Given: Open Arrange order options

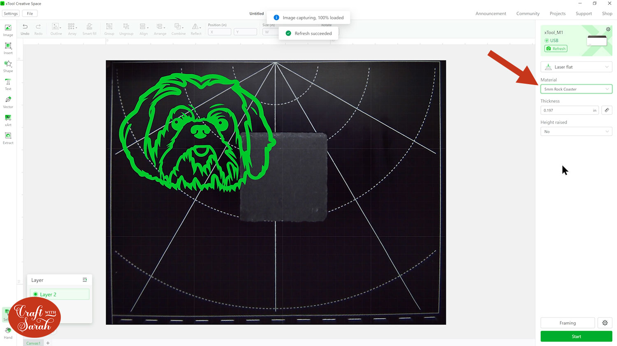Looking at the screenshot, I should pos(160,29).
